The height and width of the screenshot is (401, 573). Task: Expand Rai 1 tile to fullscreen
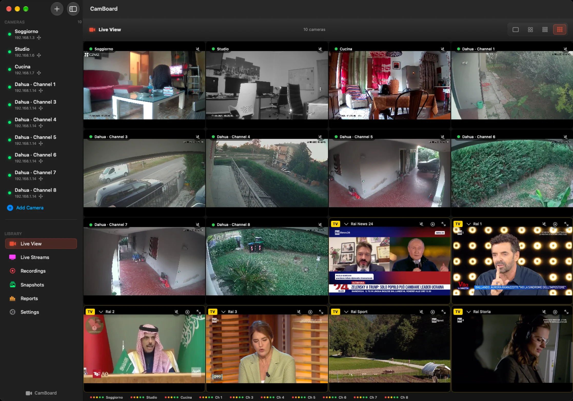(566, 224)
